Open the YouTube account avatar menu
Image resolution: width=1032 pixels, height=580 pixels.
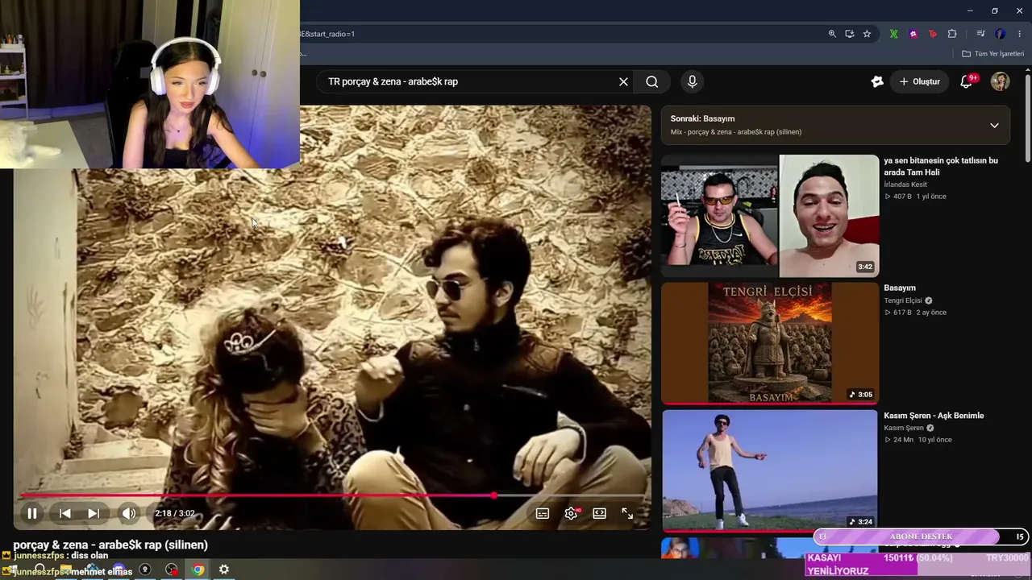click(x=1001, y=81)
